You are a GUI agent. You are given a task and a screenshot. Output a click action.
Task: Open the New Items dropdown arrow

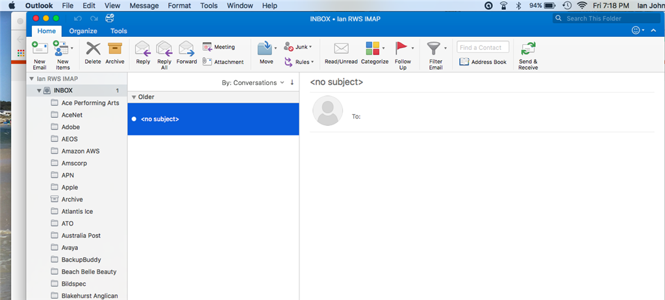coord(71,48)
